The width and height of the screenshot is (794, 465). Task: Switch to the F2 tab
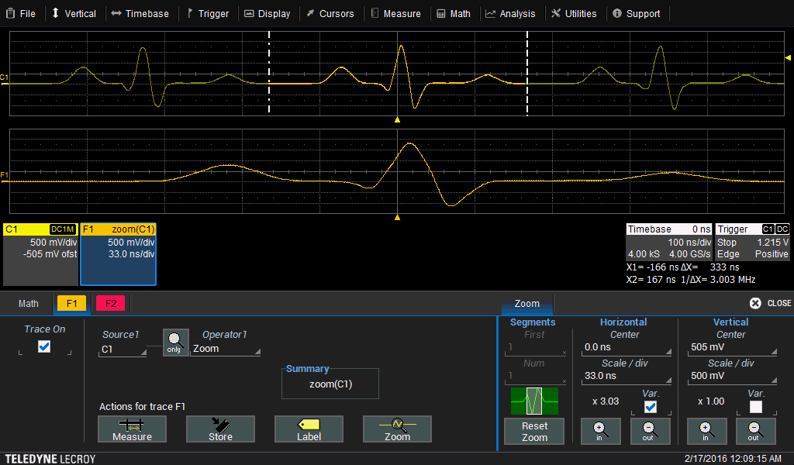(110, 304)
